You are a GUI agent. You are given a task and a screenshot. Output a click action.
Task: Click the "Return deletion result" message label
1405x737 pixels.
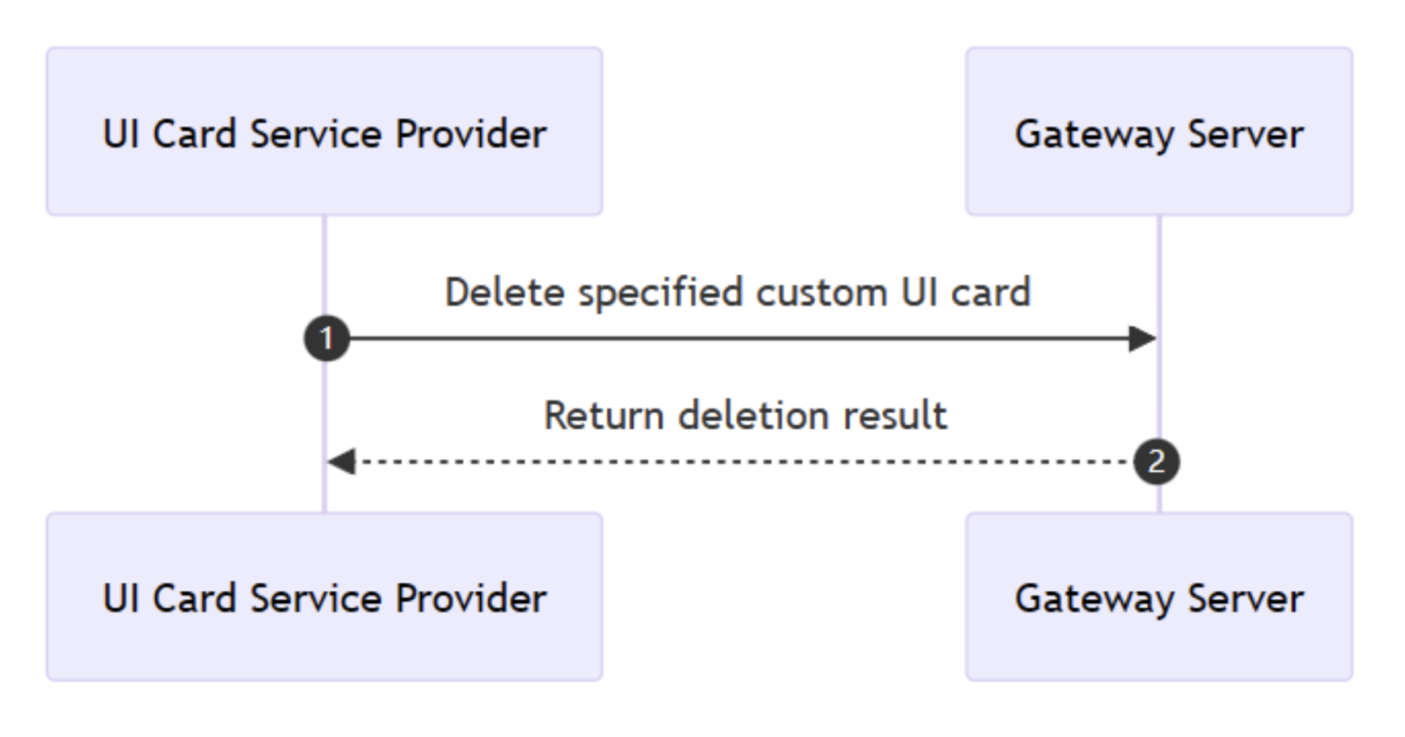click(745, 415)
